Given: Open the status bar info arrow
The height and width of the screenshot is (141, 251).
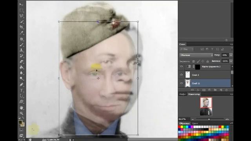Looking at the screenshot, I should tap(70, 140).
